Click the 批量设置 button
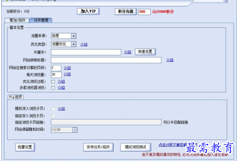Viewport: 237px width, 161px height. pos(25,147)
